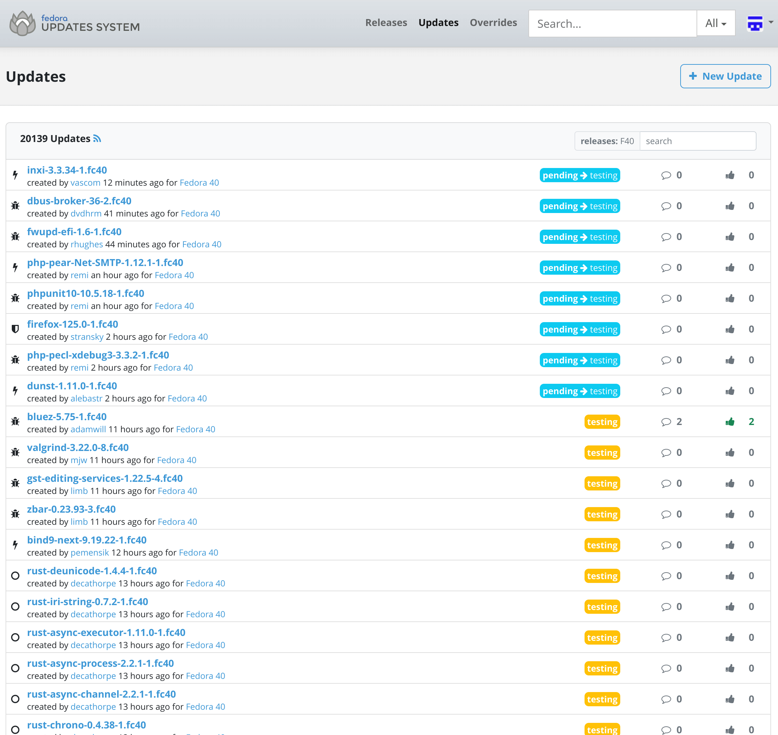Click the security shield icon for firefox-125.0-1.fc40
This screenshot has height=735, width=778.
click(15, 329)
